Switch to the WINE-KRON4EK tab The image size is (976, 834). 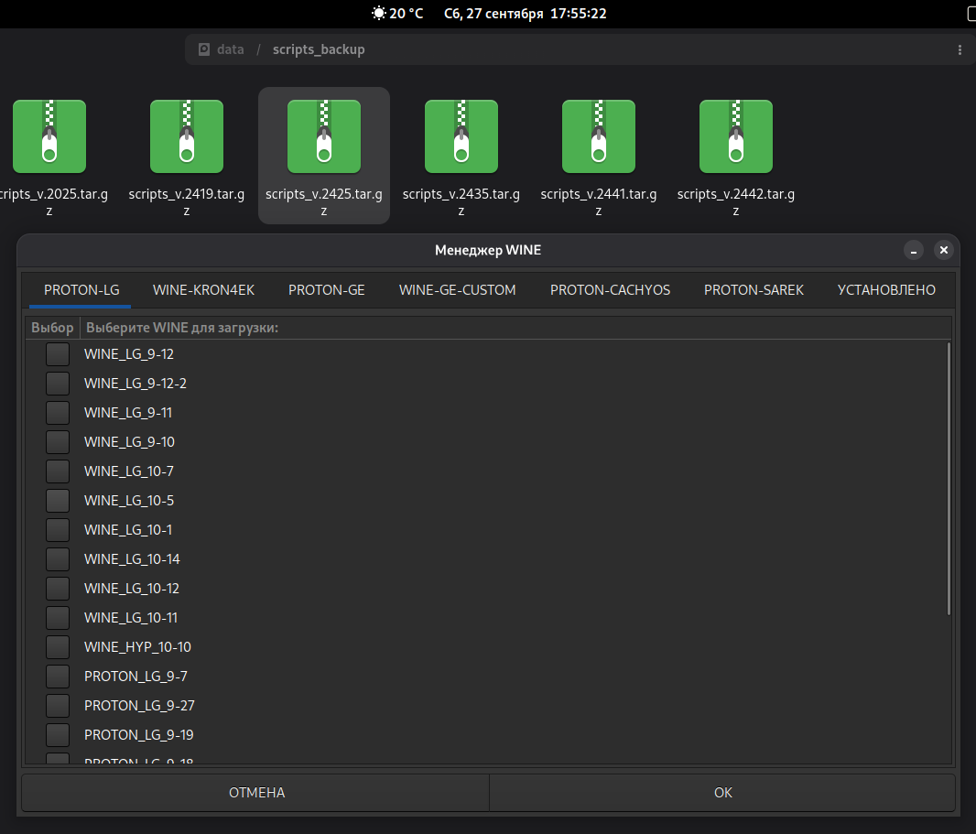pyautogui.click(x=203, y=290)
